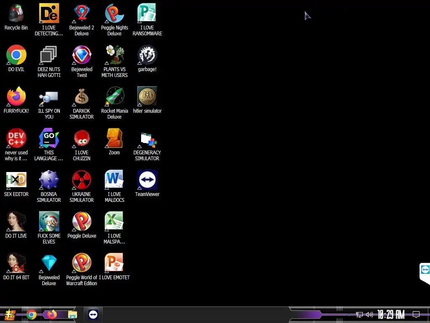Launch Chrome from the taskbar
Viewport: 430px width, 323px height.
(31, 315)
